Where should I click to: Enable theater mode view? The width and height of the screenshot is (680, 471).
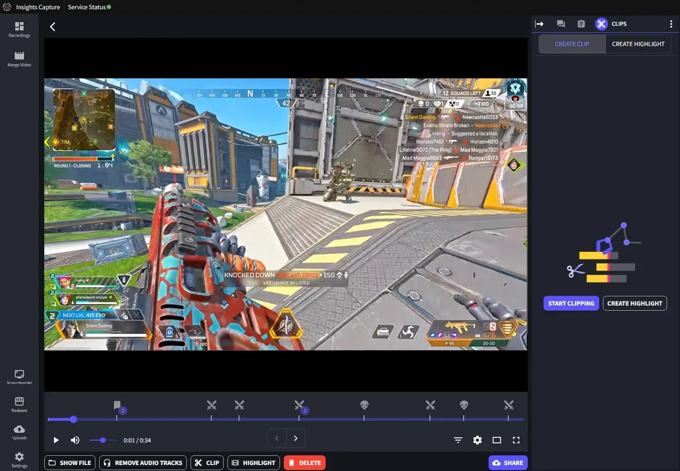tap(497, 440)
